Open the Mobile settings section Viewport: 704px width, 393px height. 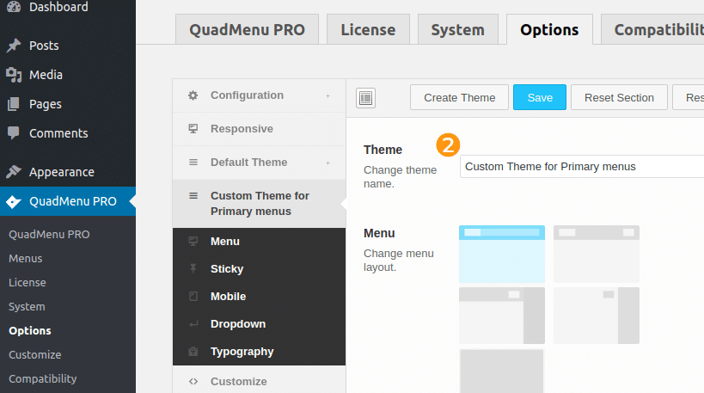259,297
